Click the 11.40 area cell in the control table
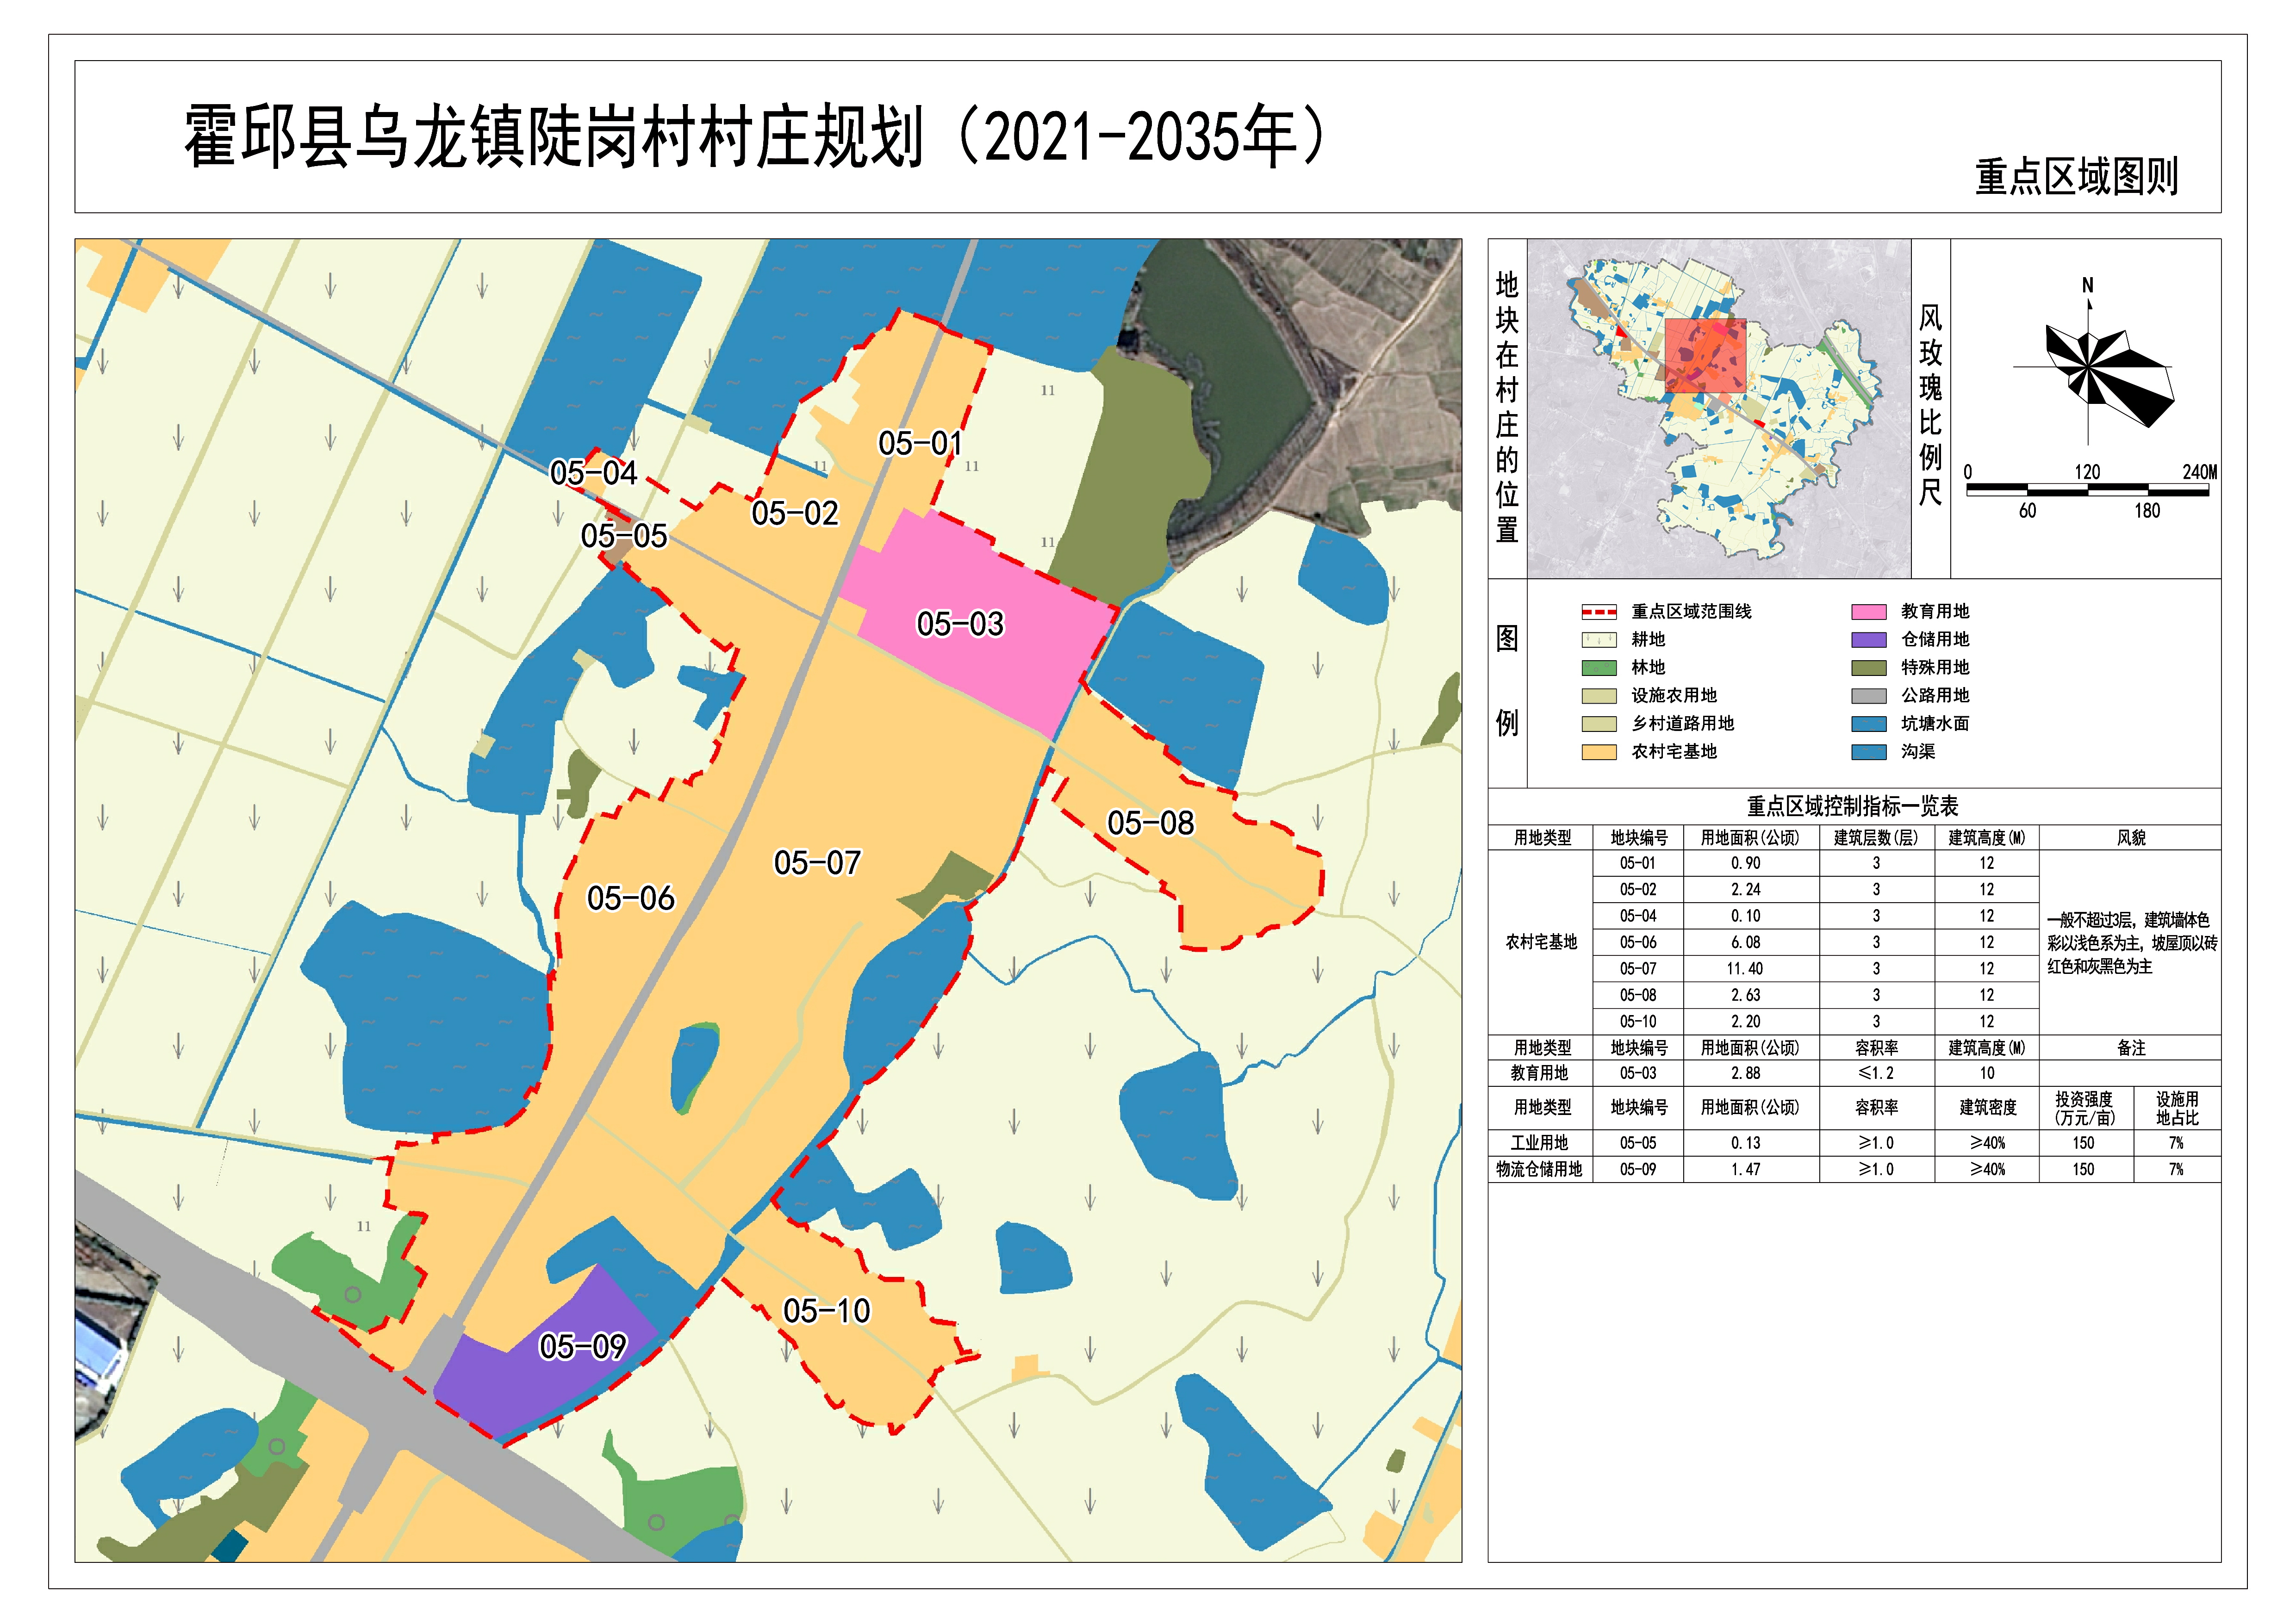The image size is (2296, 1623). (x=1745, y=968)
